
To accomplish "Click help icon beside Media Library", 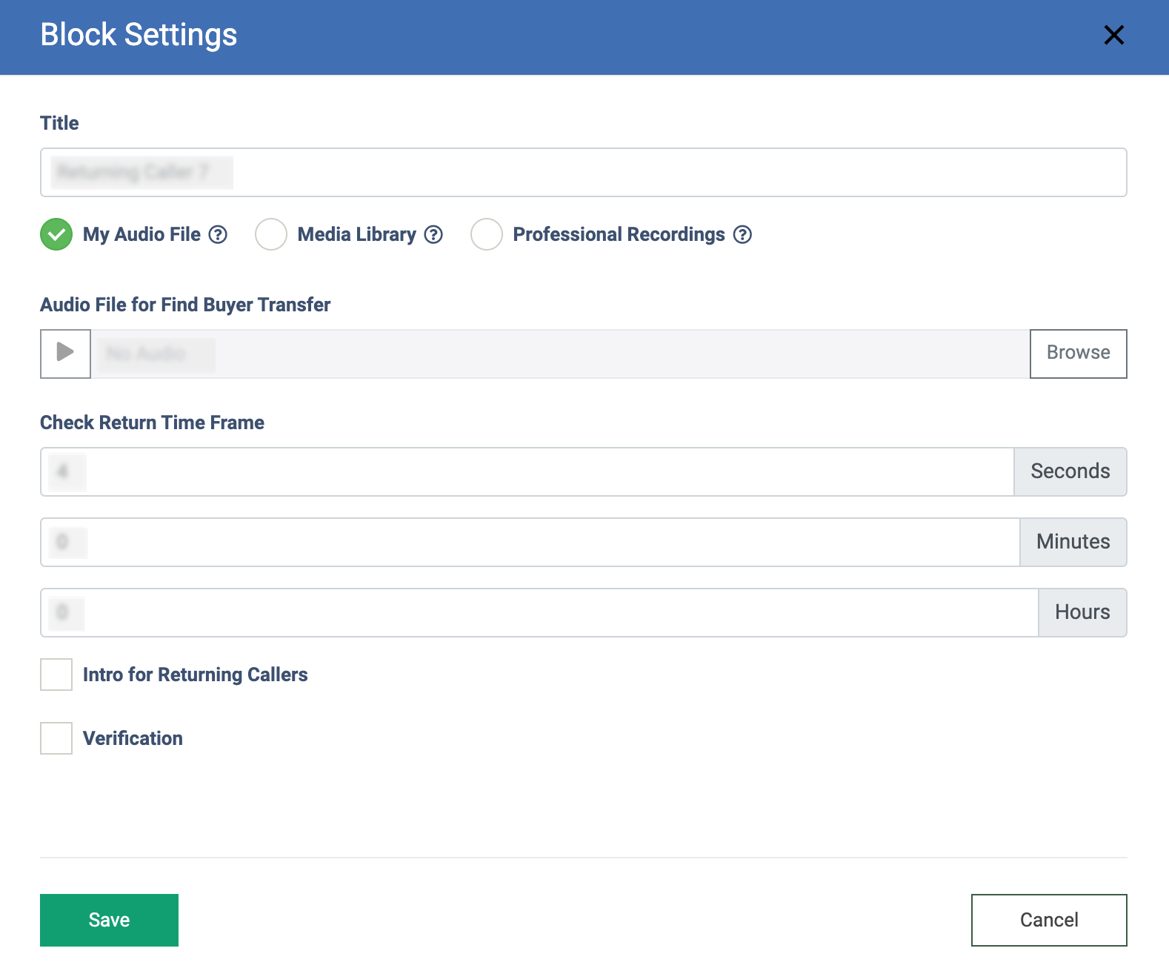I will [433, 234].
